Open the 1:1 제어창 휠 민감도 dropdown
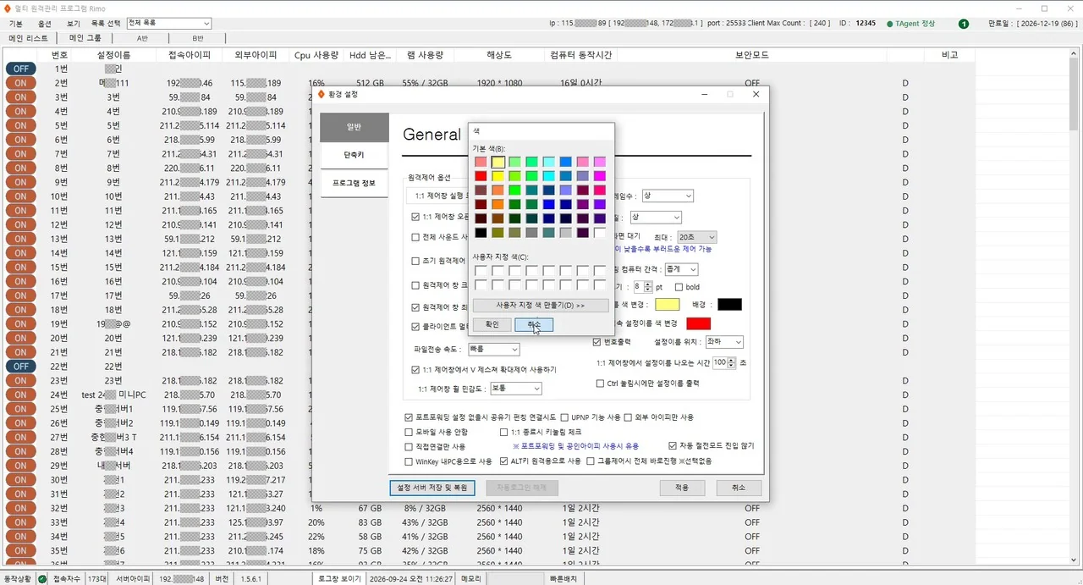Image resolution: width=1083 pixels, height=585 pixels. 514,389
